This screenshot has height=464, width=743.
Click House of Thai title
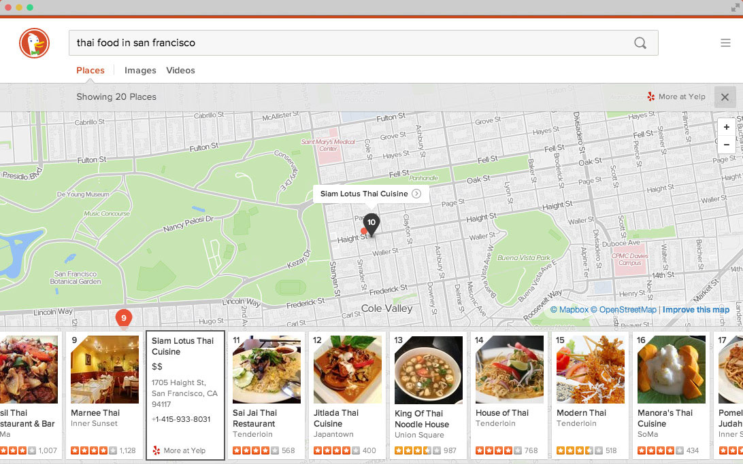502,413
